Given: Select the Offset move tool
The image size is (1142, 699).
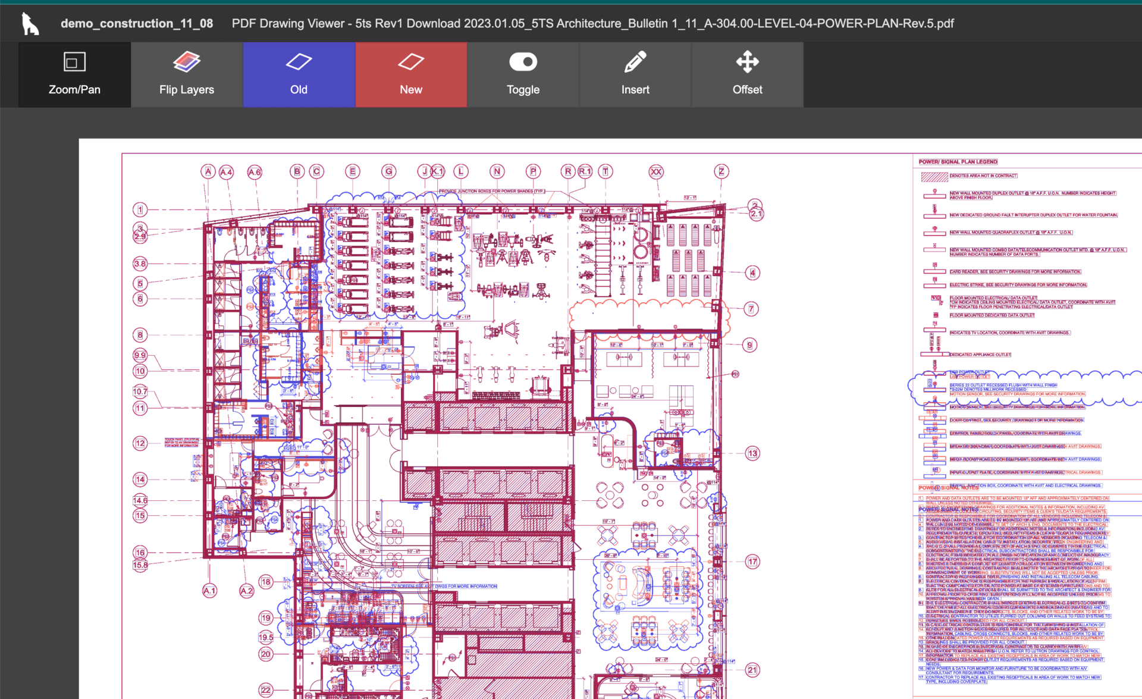Looking at the screenshot, I should pyautogui.click(x=747, y=74).
